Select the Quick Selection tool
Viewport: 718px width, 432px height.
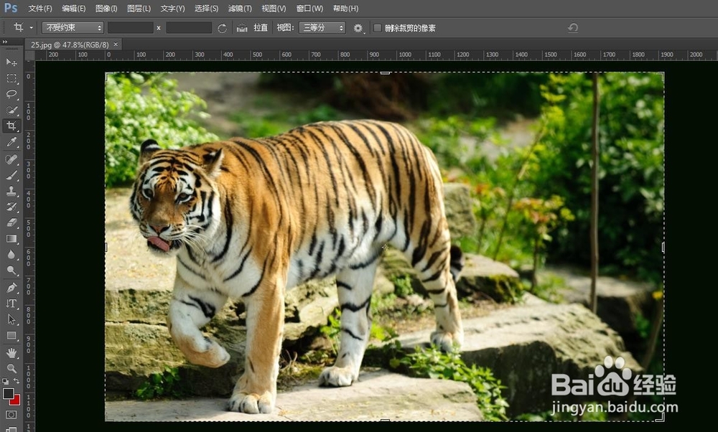(11, 110)
